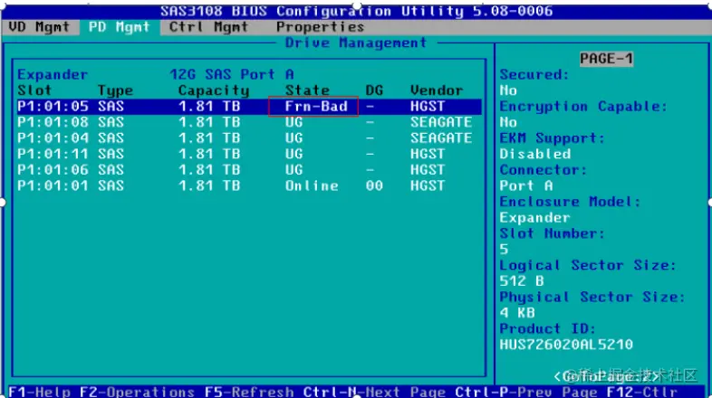Viewport: 712px width, 398px height.
Task: Click the Vendor column header
Action: 437,90
